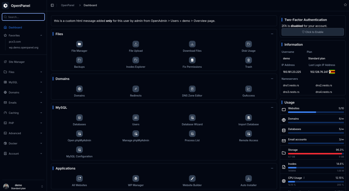Toggle the sidebar panel icon

click(x=52, y=5)
